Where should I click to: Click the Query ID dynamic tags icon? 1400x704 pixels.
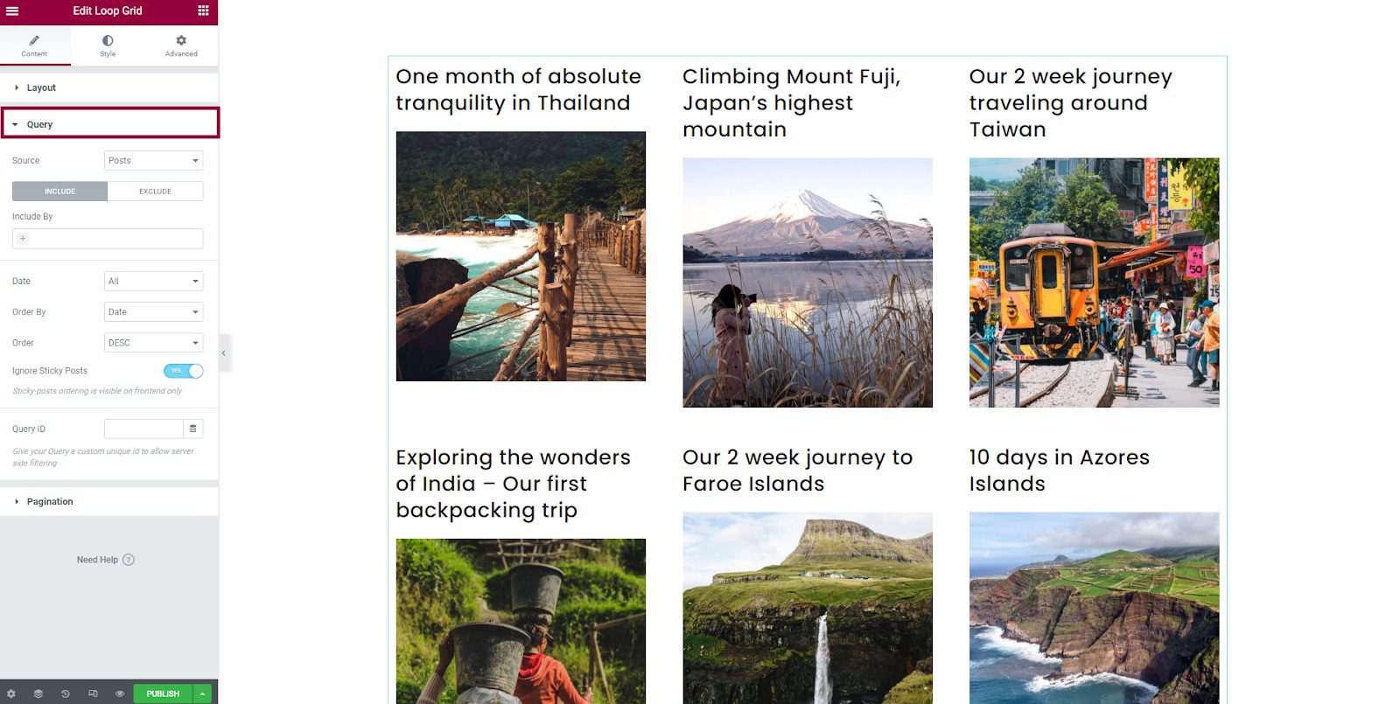[x=192, y=429]
